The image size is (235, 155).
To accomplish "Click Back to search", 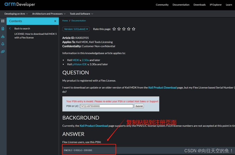I will tap(22, 28).
